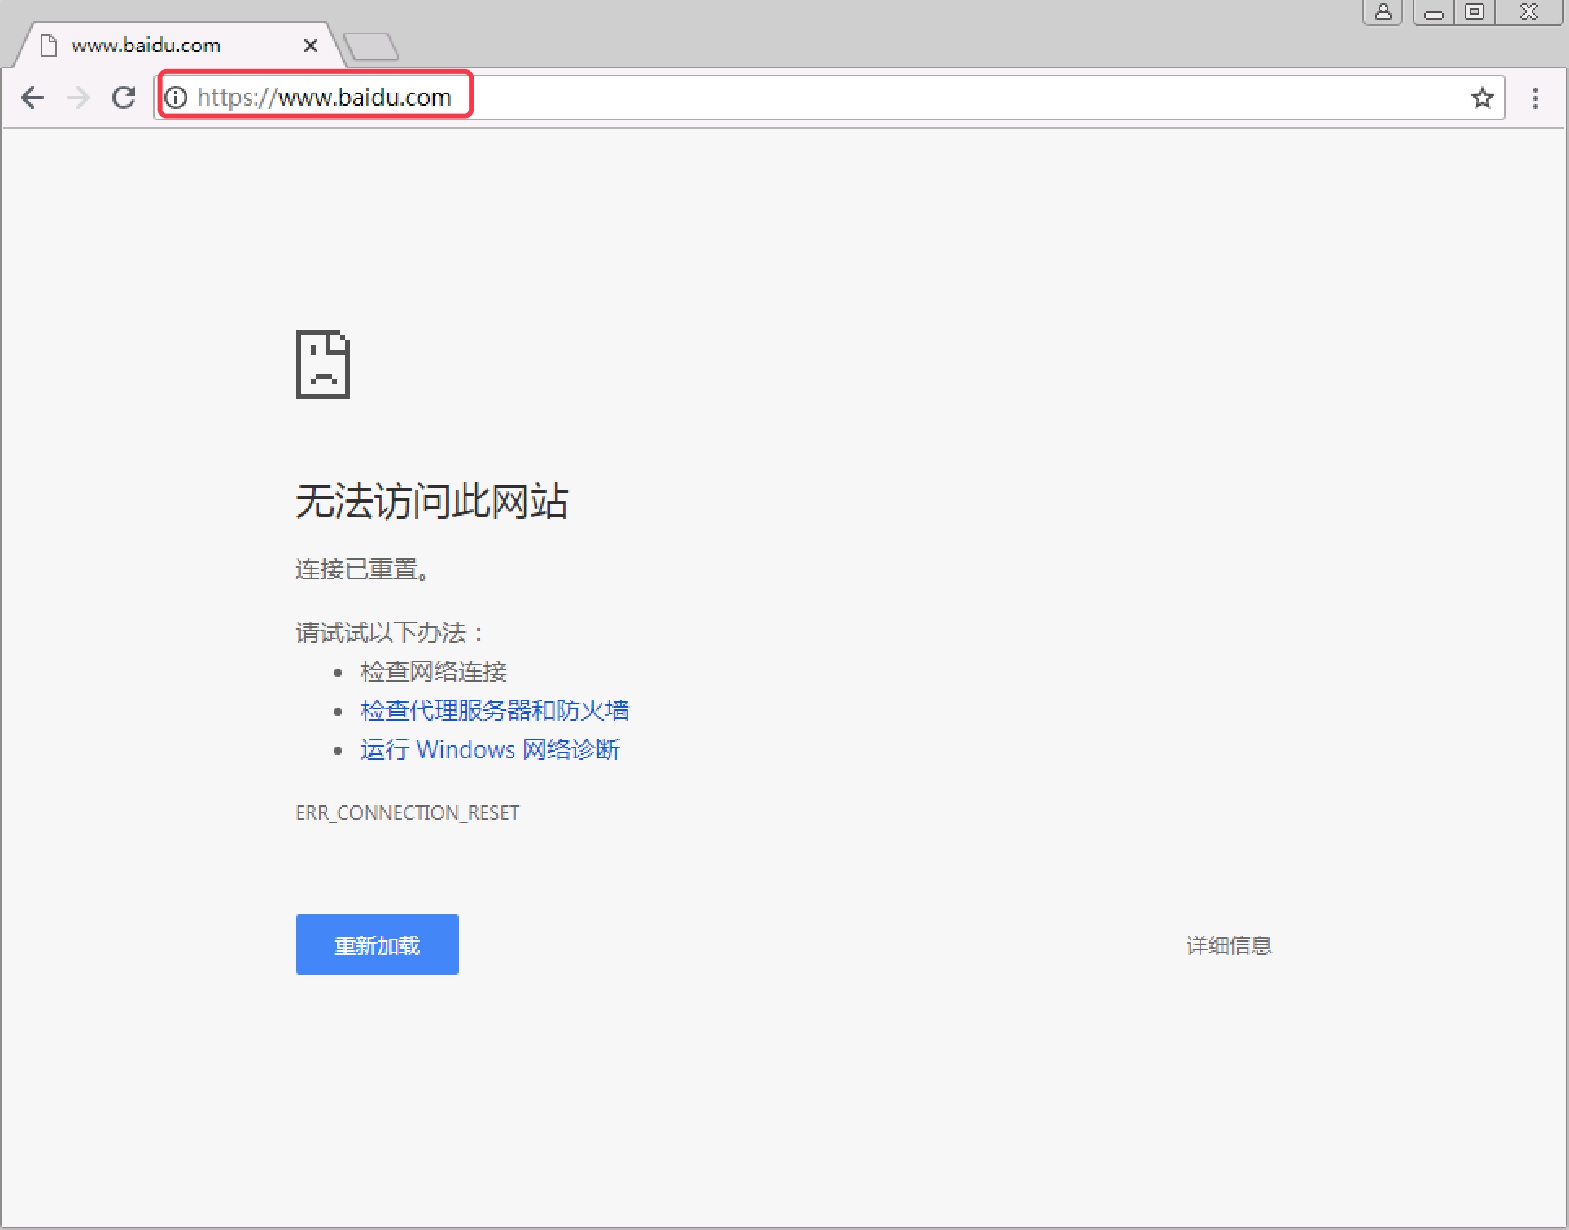Bookmark this page with star icon
The width and height of the screenshot is (1569, 1230).
[x=1482, y=98]
